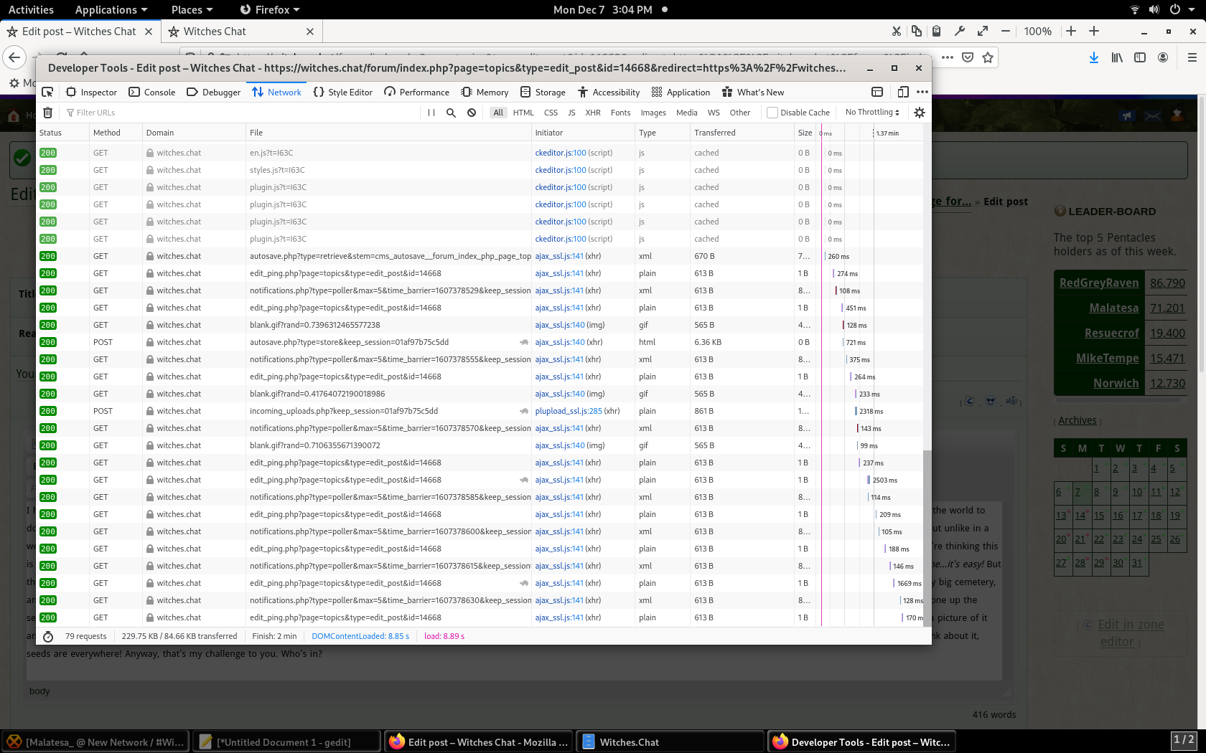Pause recording network log
The width and height of the screenshot is (1206, 753).
pos(431,113)
